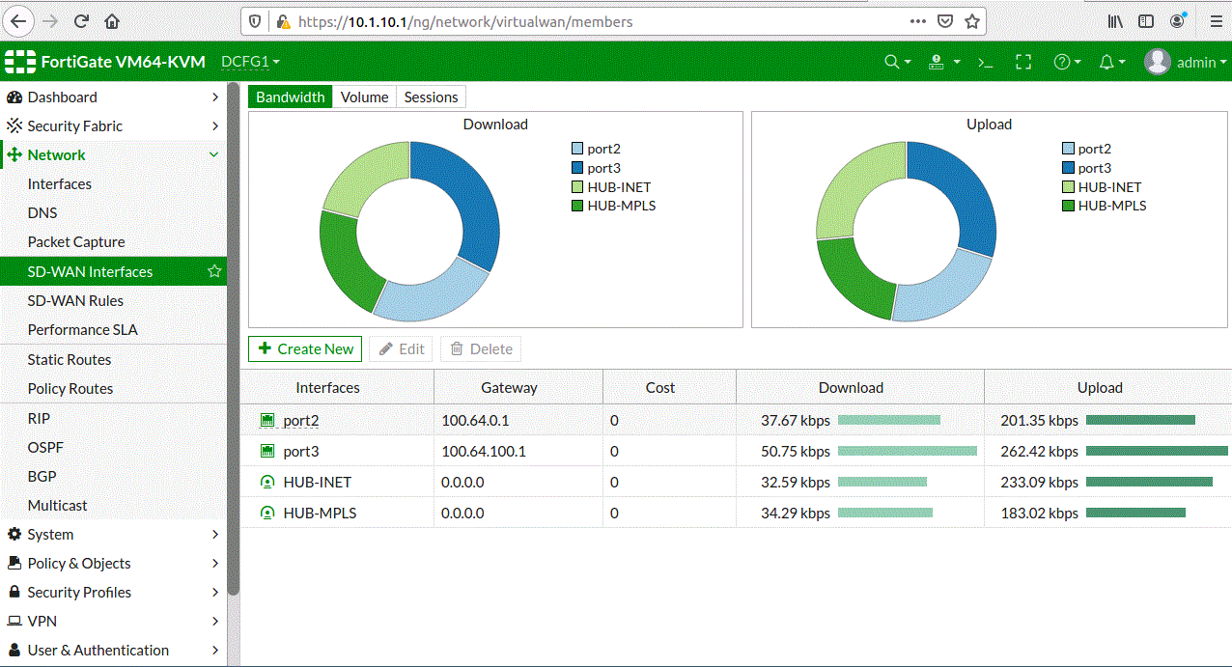Toggle port3 legend swatch in Download chart
Screen dimensions: 1232x667
coord(577,168)
